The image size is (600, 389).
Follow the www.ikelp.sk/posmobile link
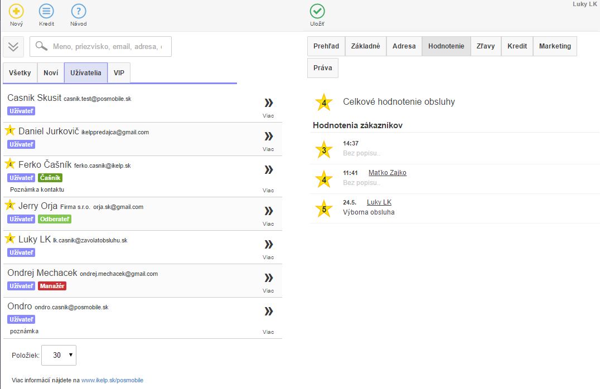click(112, 380)
